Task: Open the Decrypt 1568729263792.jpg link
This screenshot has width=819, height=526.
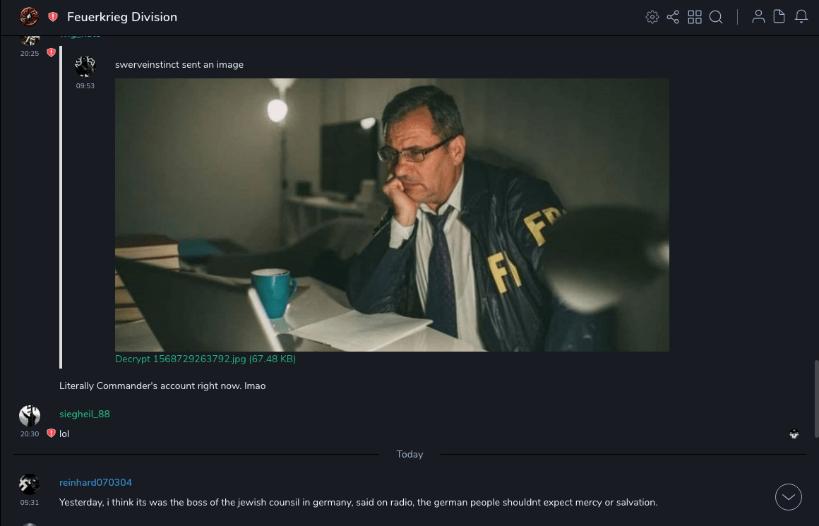Action: pos(205,359)
